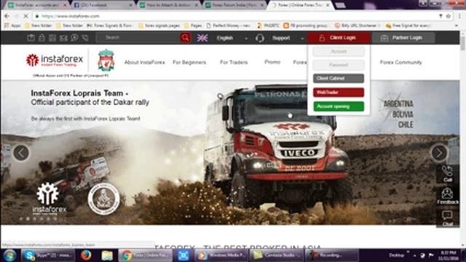Open the For Traders menu
Screen dimensions: 466x262
tap(234, 62)
